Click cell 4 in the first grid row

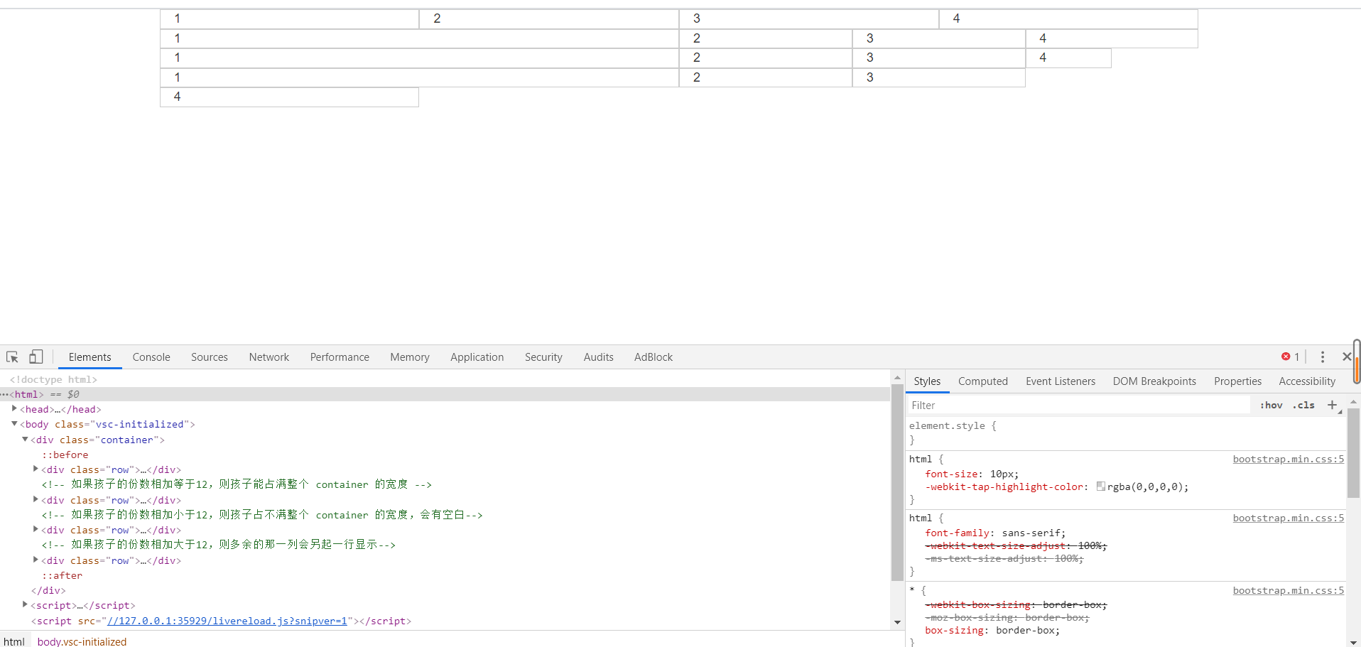(1068, 19)
